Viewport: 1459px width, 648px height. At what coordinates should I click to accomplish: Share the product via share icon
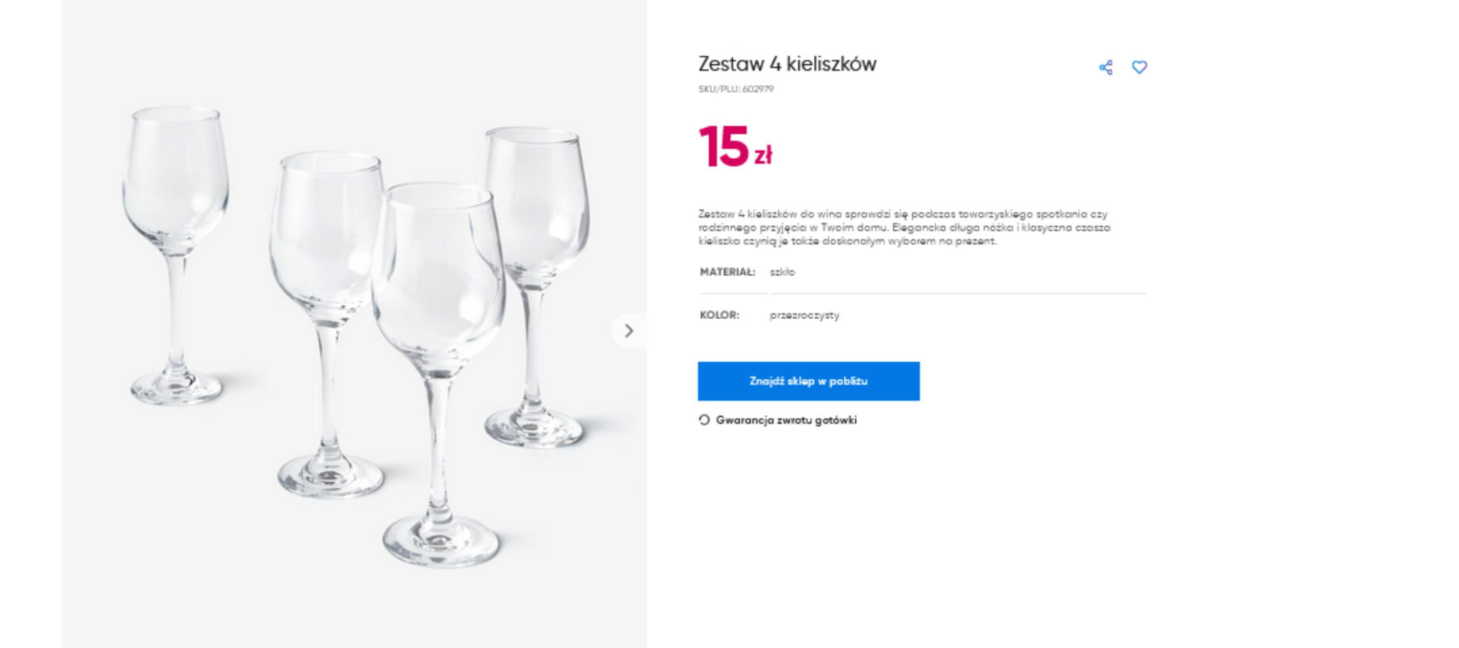(1106, 67)
